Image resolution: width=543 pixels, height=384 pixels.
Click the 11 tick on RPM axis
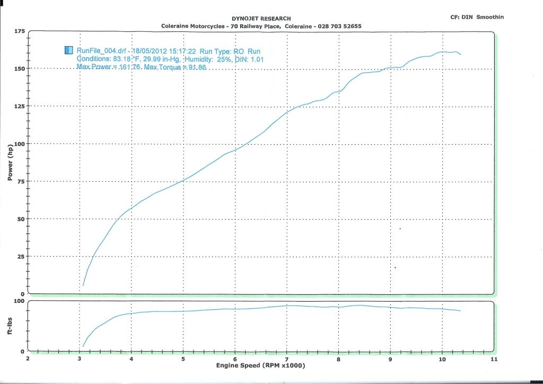[x=493, y=359]
